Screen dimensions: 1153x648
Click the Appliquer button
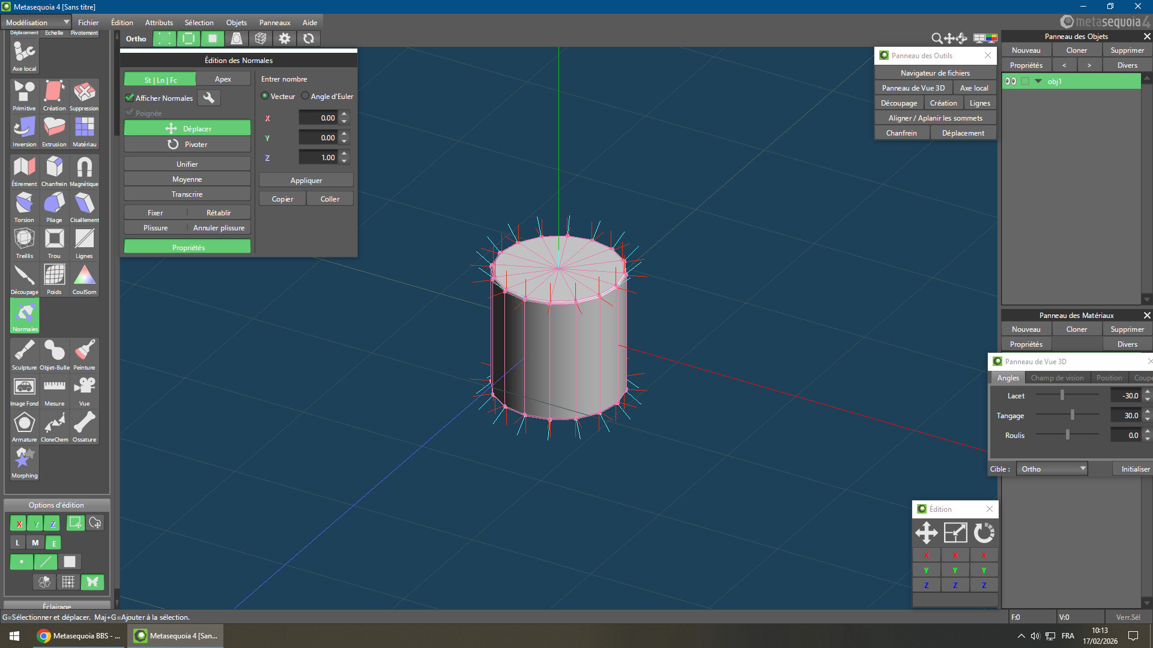coord(306,180)
